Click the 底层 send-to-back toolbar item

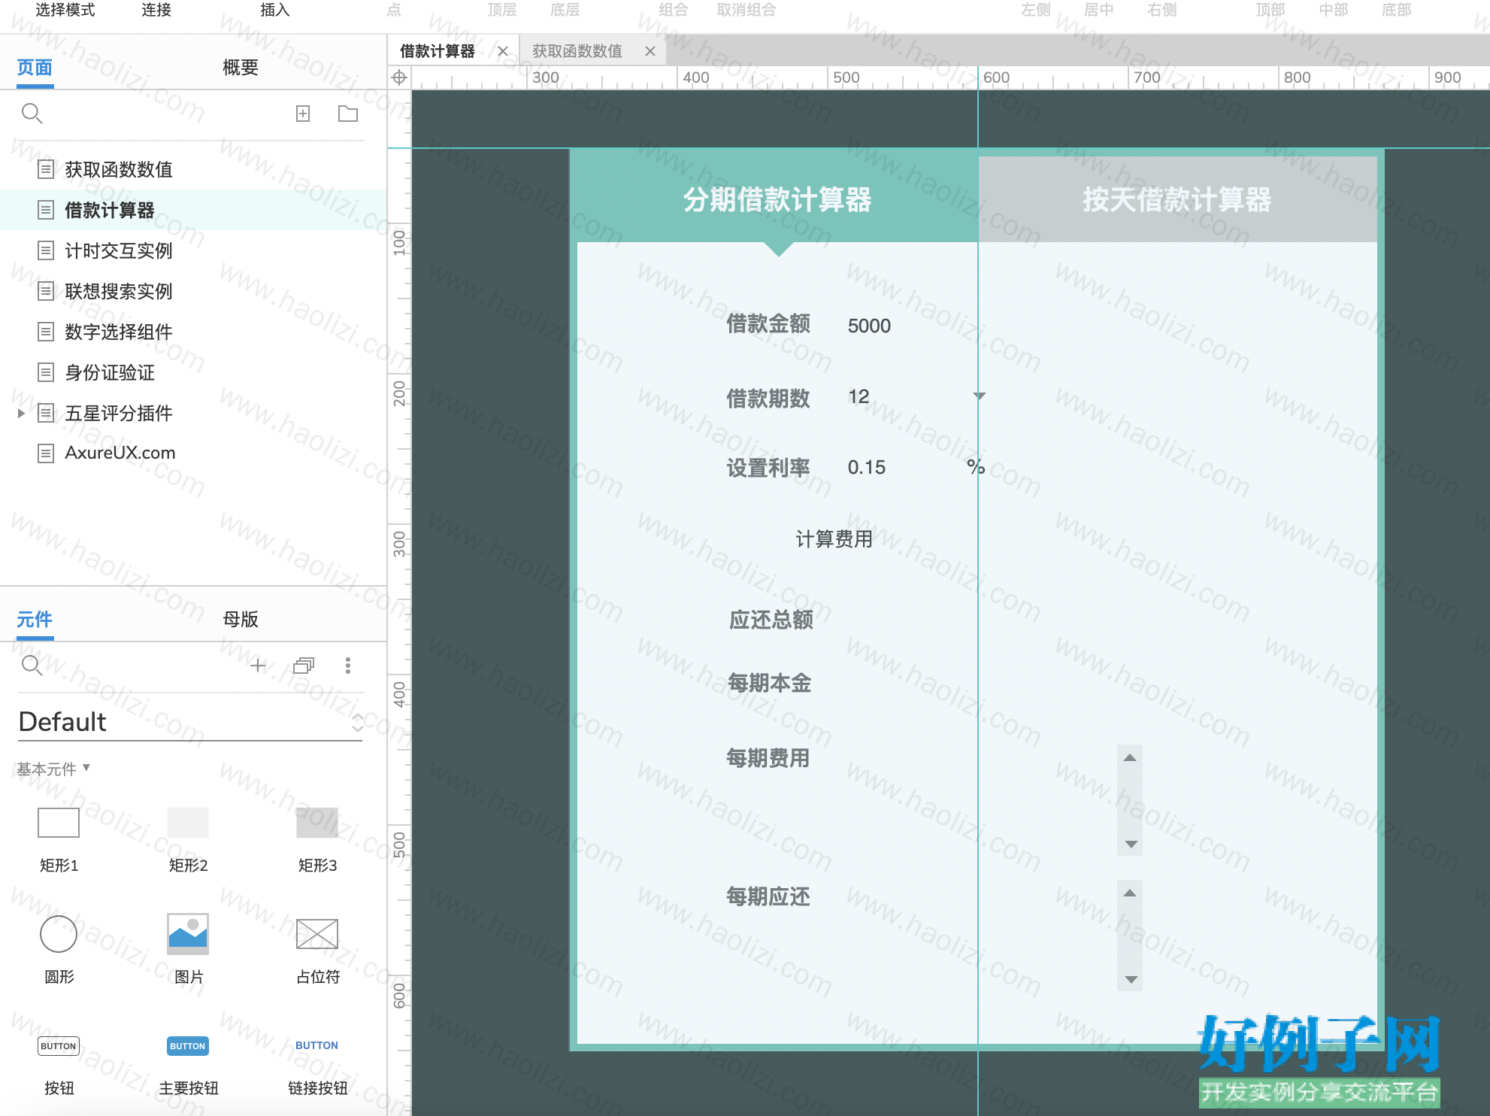click(565, 10)
